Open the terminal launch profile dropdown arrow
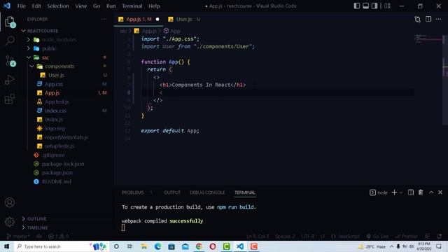Viewport: 448px width, 252px height. (401, 192)
